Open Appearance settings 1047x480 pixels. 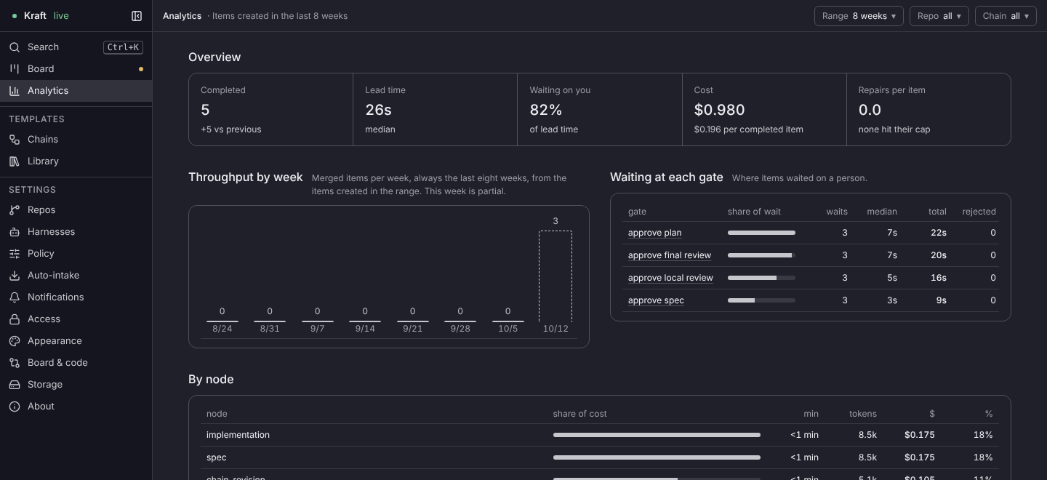pos(76,341)
